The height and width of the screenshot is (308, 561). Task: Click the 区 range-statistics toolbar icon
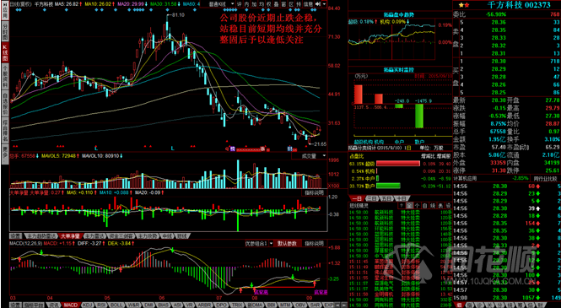click(291, 4)
